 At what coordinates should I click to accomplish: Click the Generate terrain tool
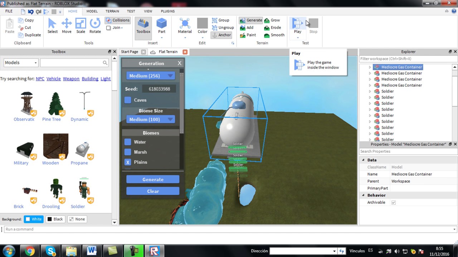tap(251, 20)
